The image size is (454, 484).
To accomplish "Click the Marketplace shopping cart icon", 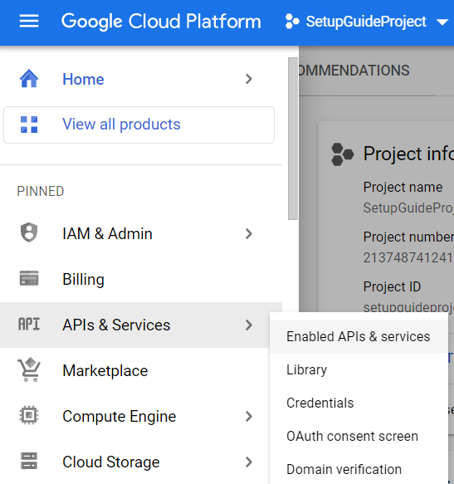I will point(29,369).
